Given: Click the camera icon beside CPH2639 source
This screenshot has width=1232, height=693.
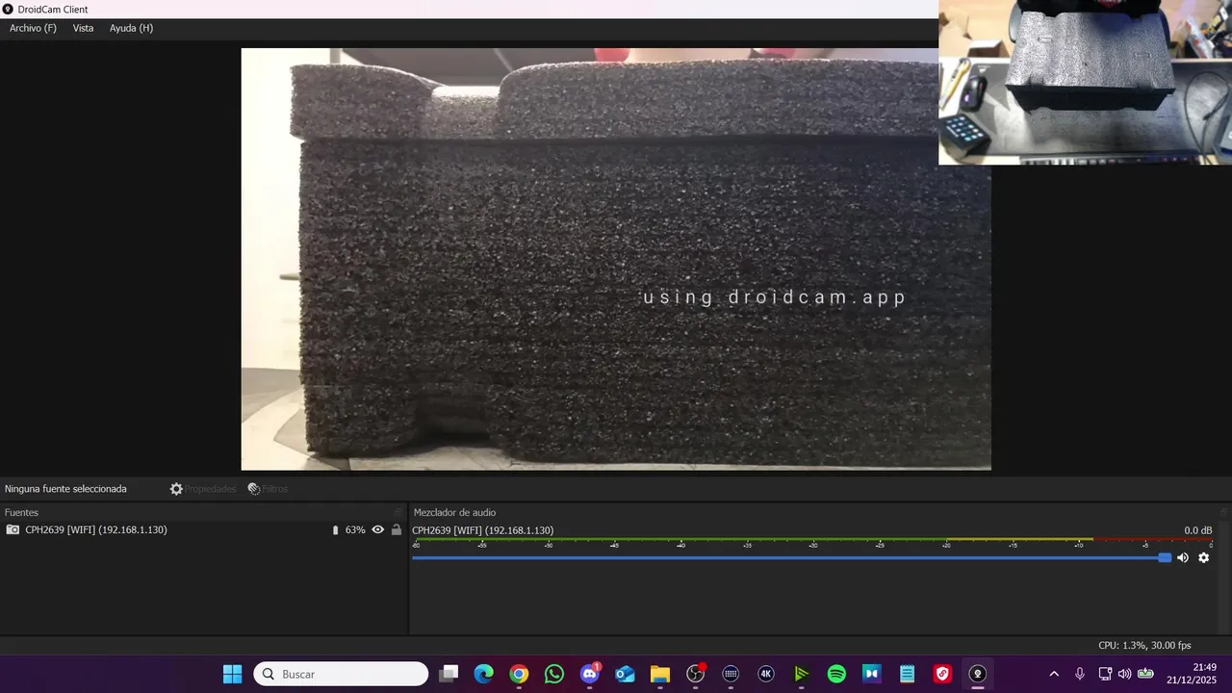Looking at the screenshot, I should (13, 530).
